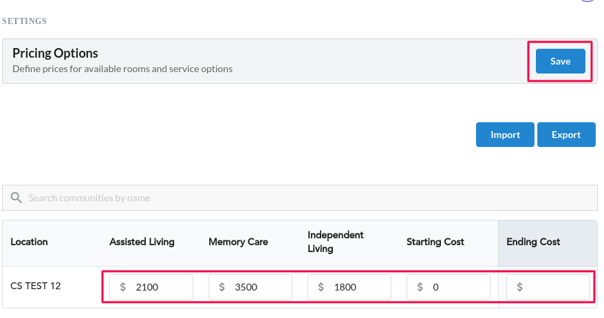Click the magnifier search icon
Viewport: 604px width, 318px height.
pyautogui.click(x=17, y=198)
